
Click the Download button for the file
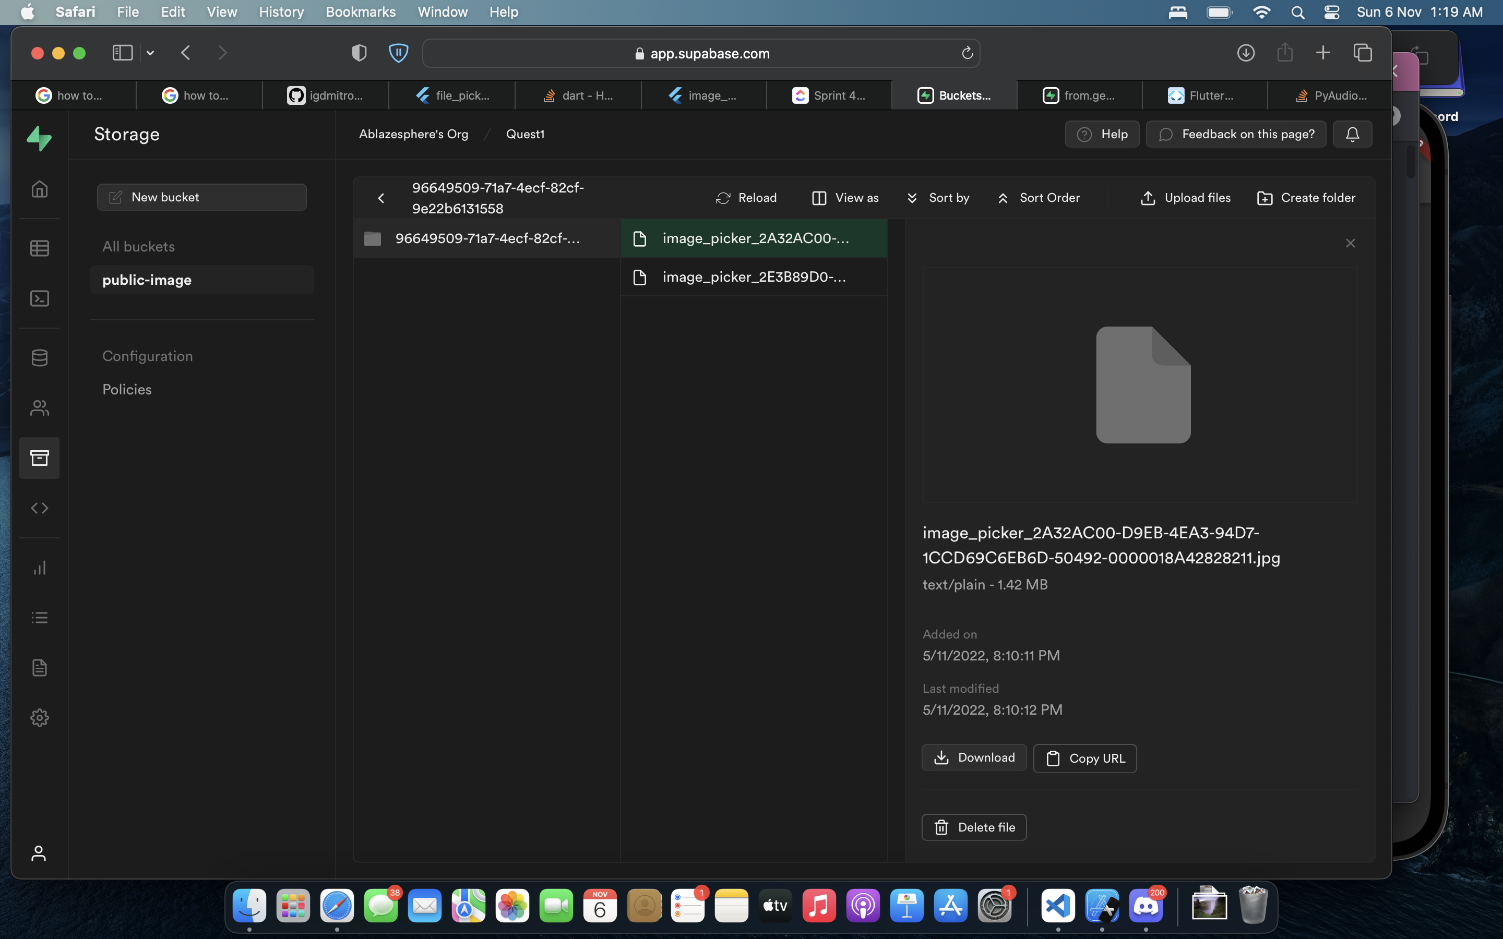pos(974,757)
